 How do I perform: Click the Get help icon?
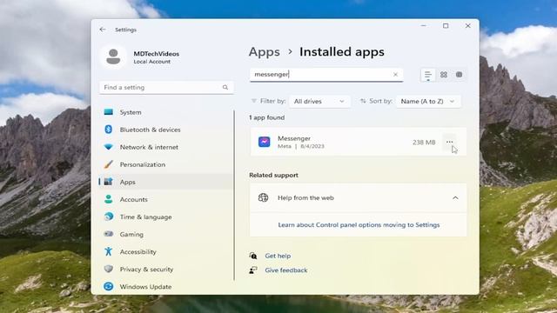pos(253,256)
